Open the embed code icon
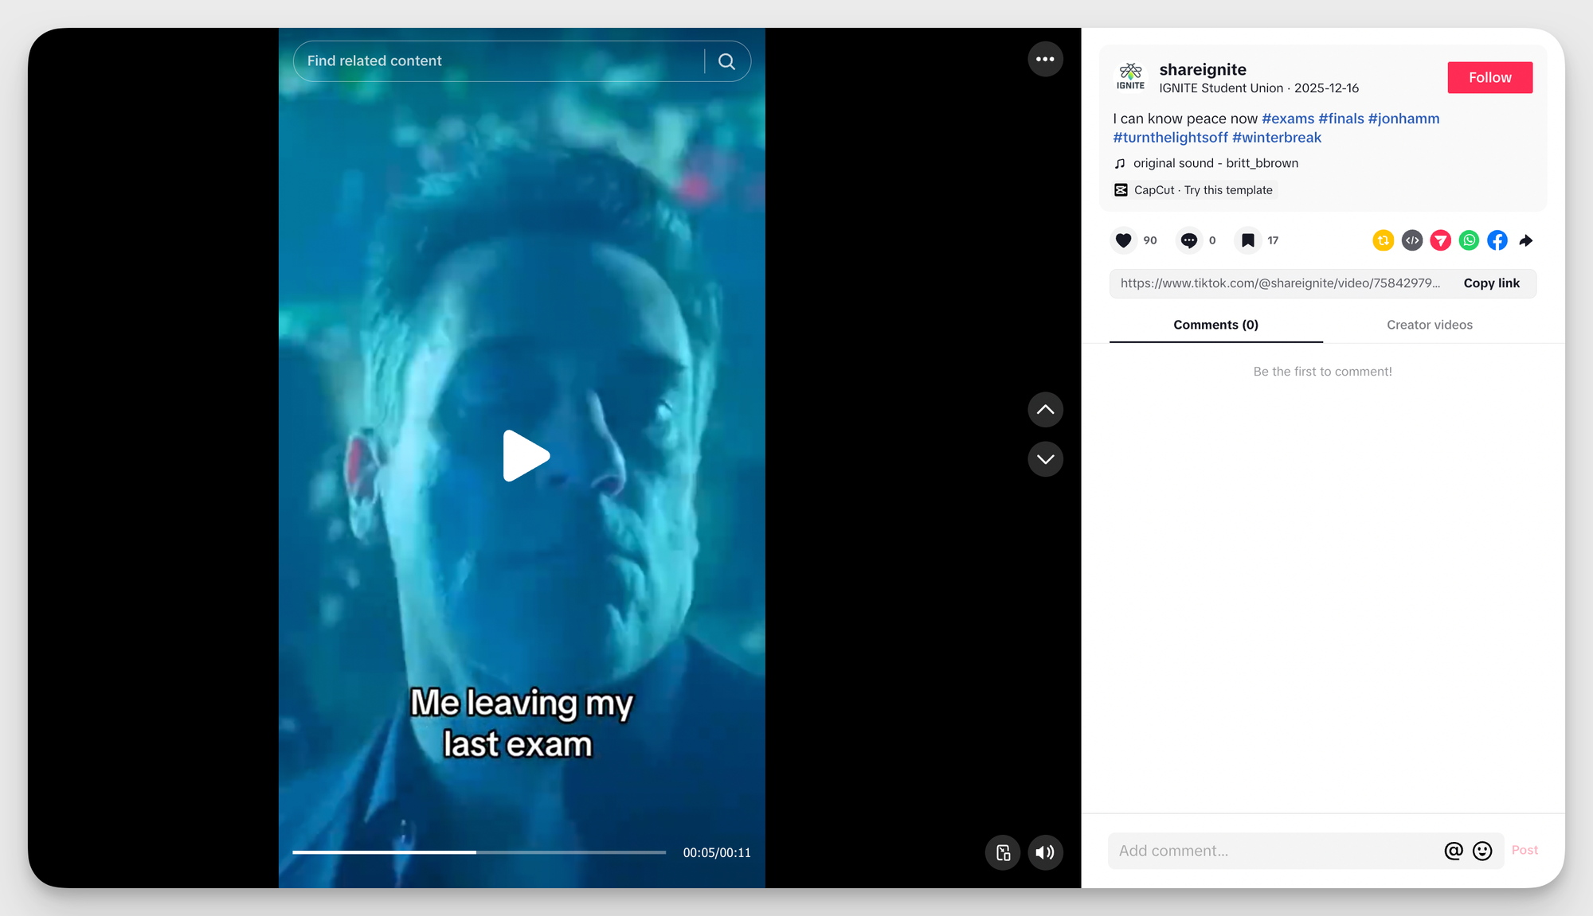Screen dimensions: 1593x916 point(1411,240)
